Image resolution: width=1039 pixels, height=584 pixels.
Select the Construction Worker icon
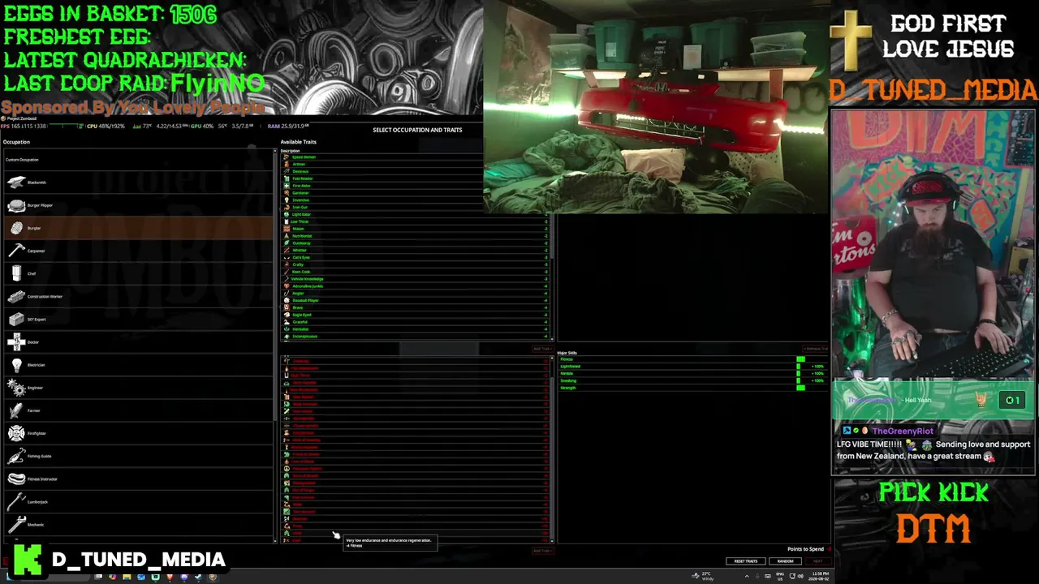click(16, 296)
